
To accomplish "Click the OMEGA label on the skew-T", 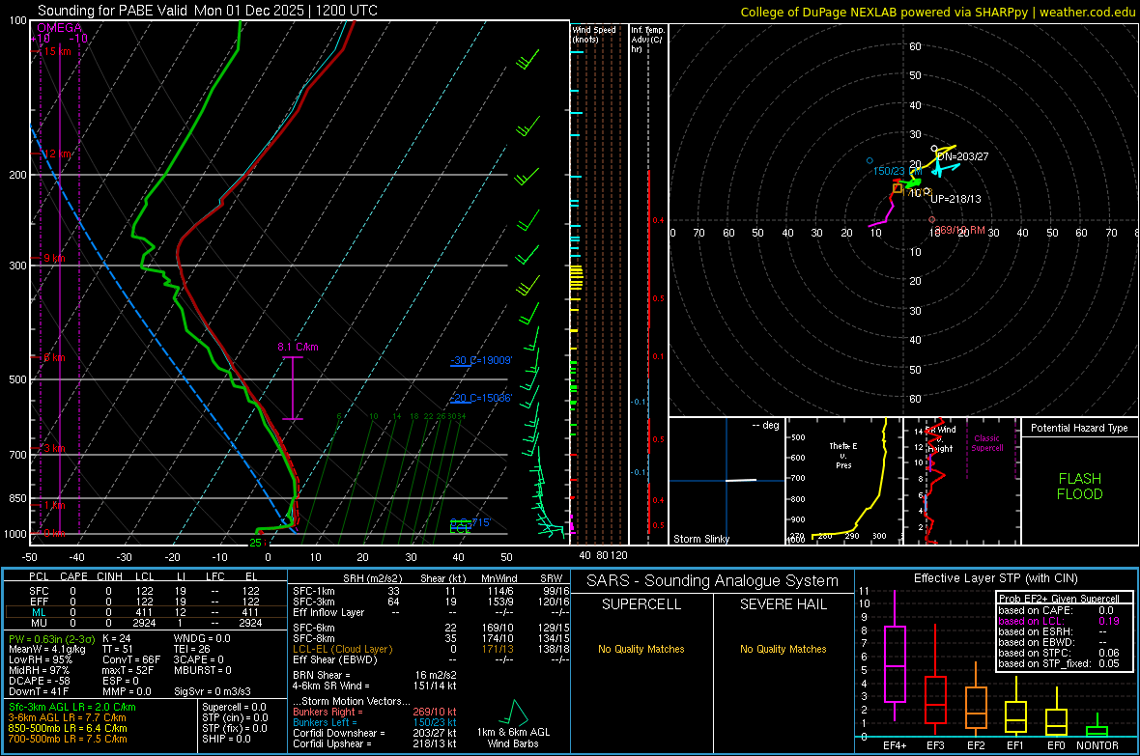I will click(x=60, y=28).
